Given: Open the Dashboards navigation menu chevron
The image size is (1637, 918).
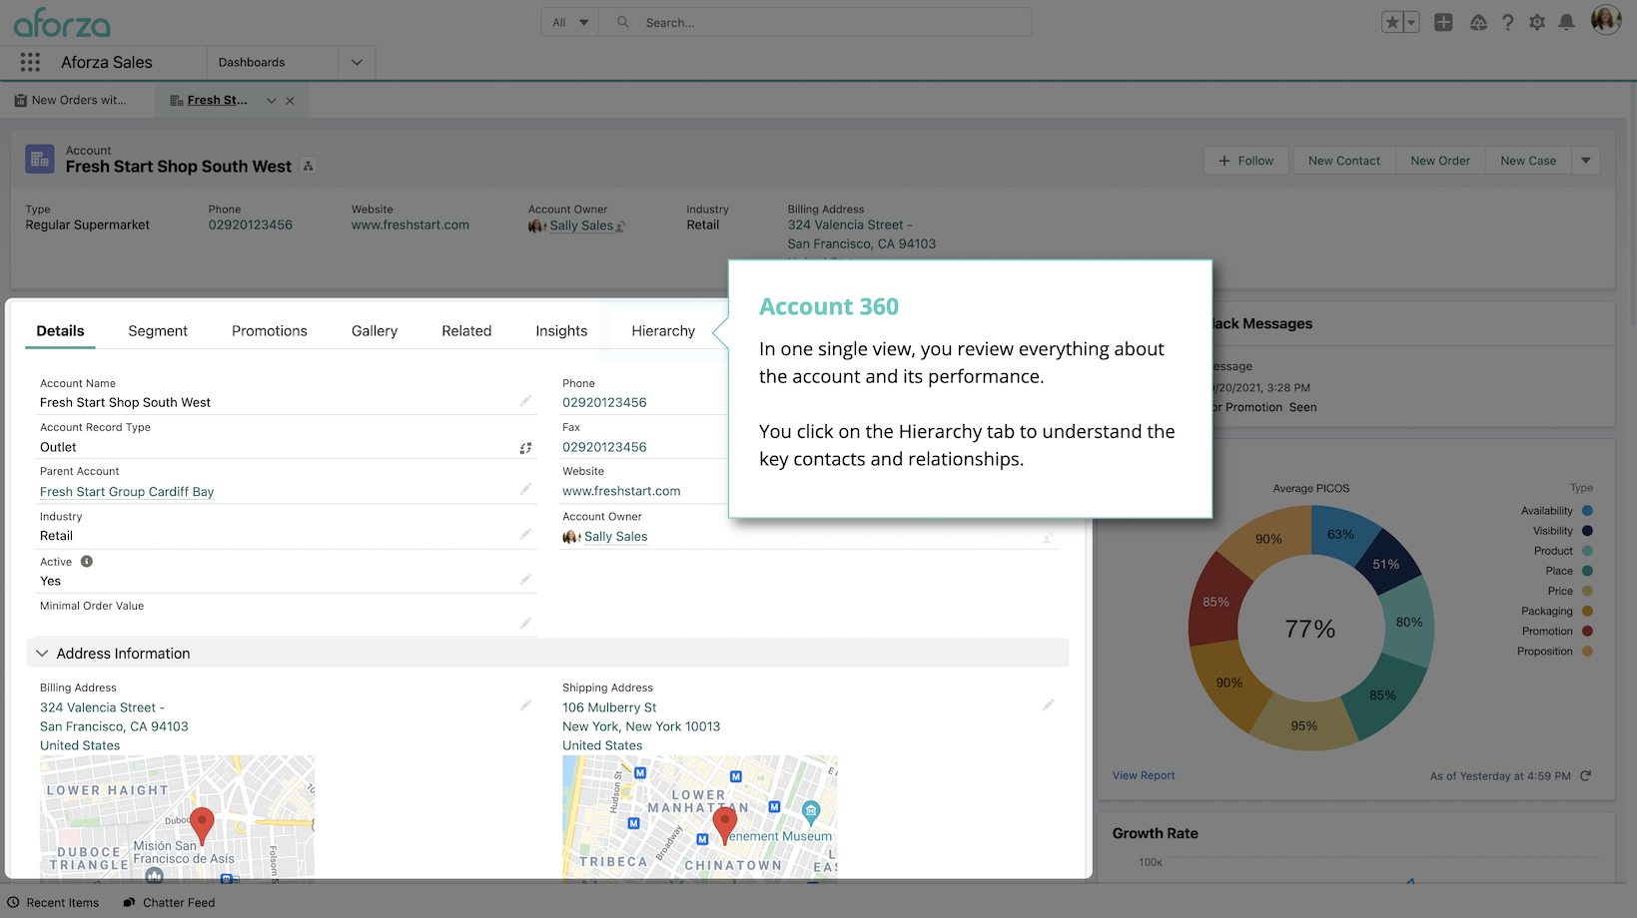Looking at the screenshot, I should coord(357,62).
